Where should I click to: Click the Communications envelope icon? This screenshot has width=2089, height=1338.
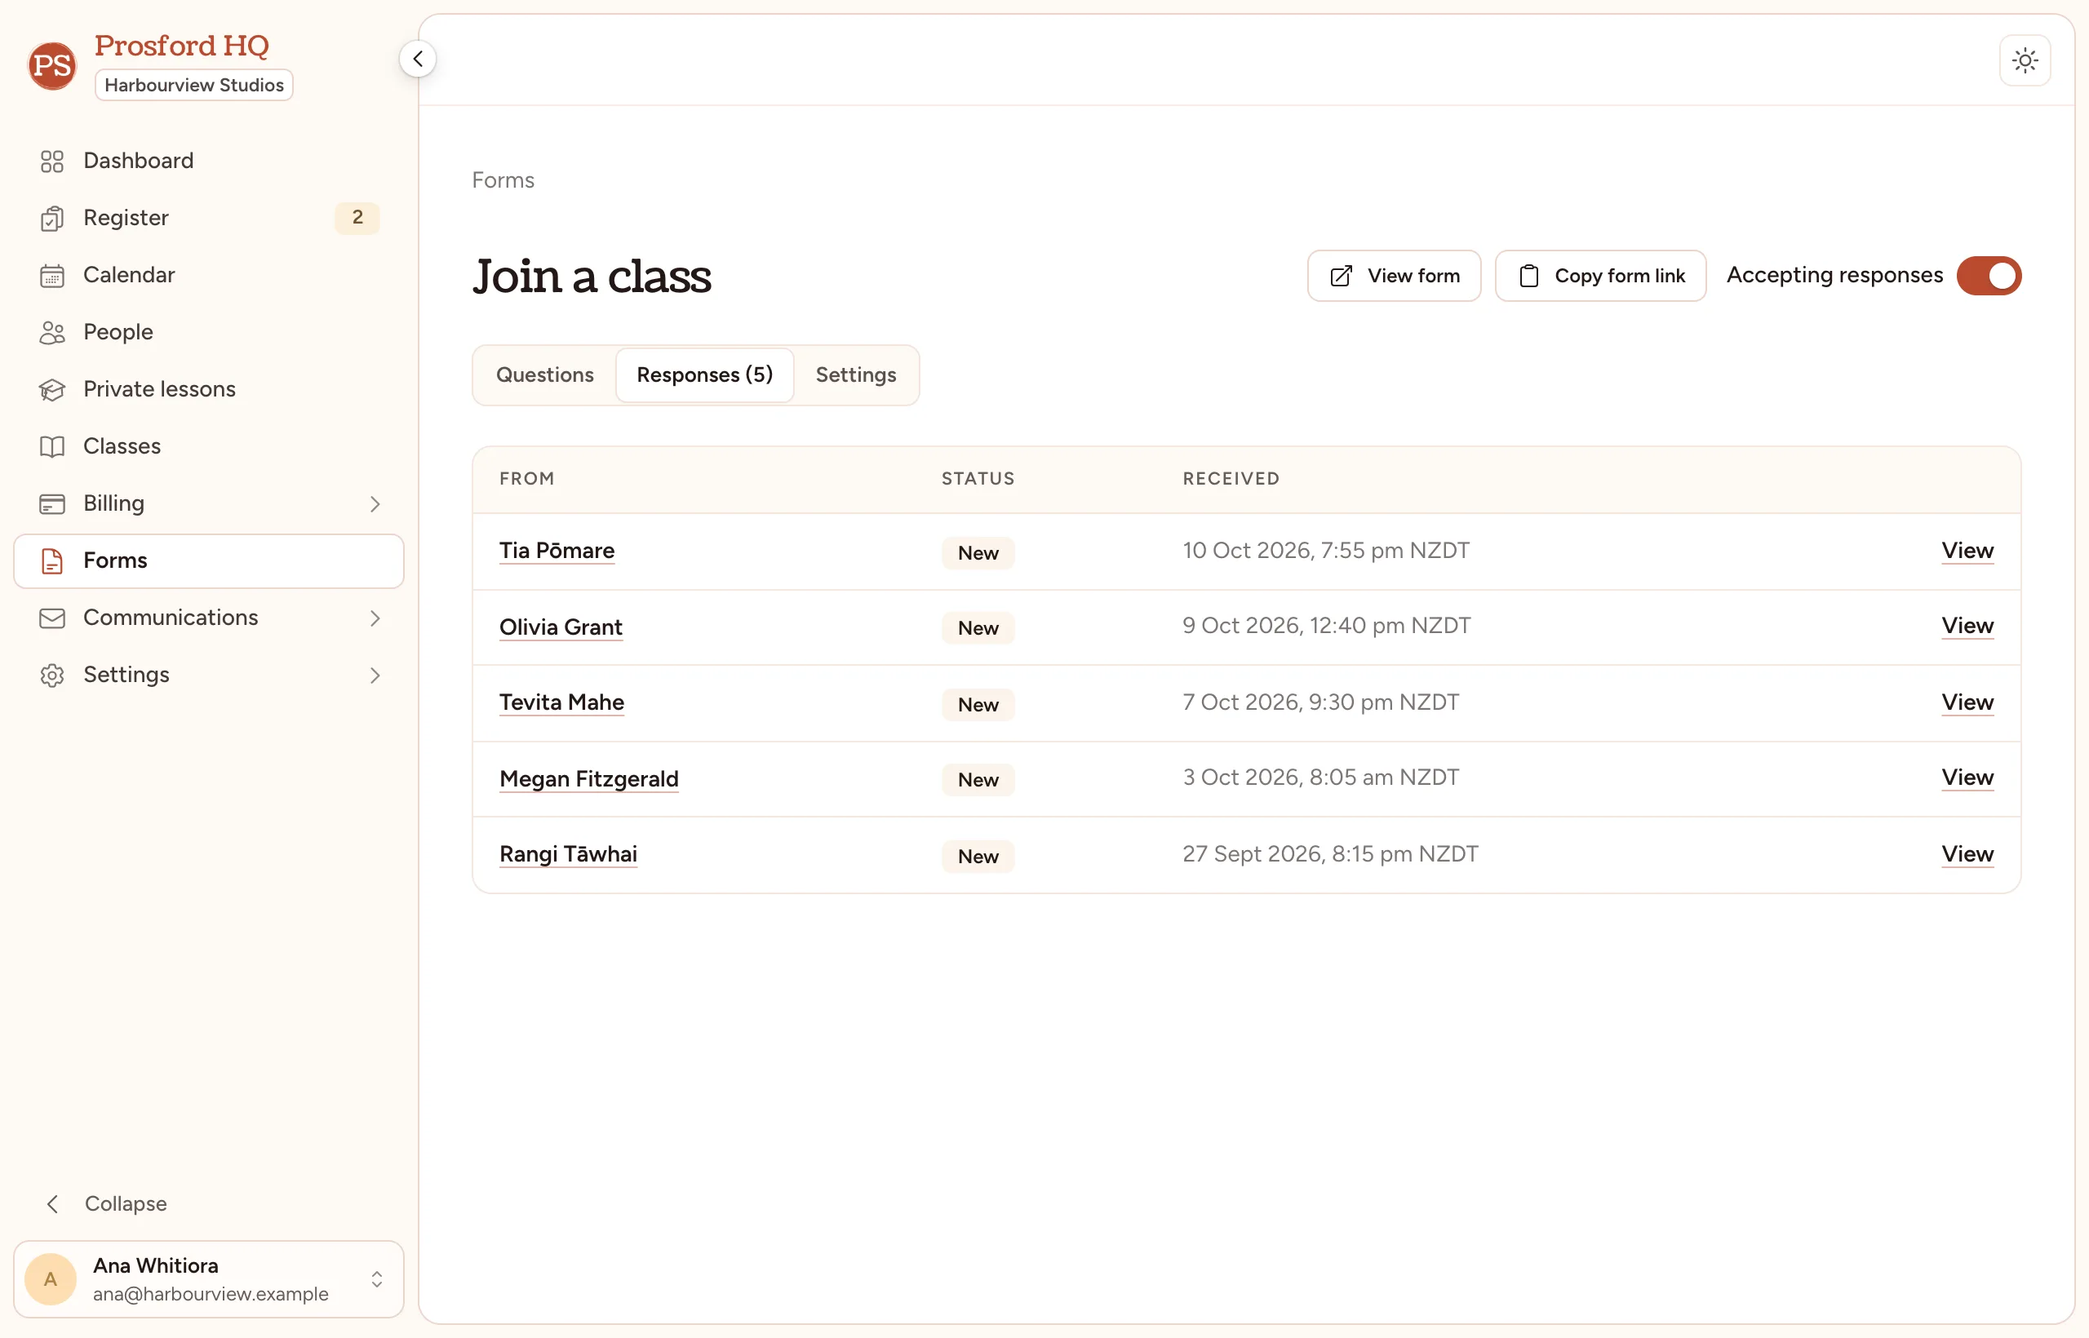click(52, 618)
